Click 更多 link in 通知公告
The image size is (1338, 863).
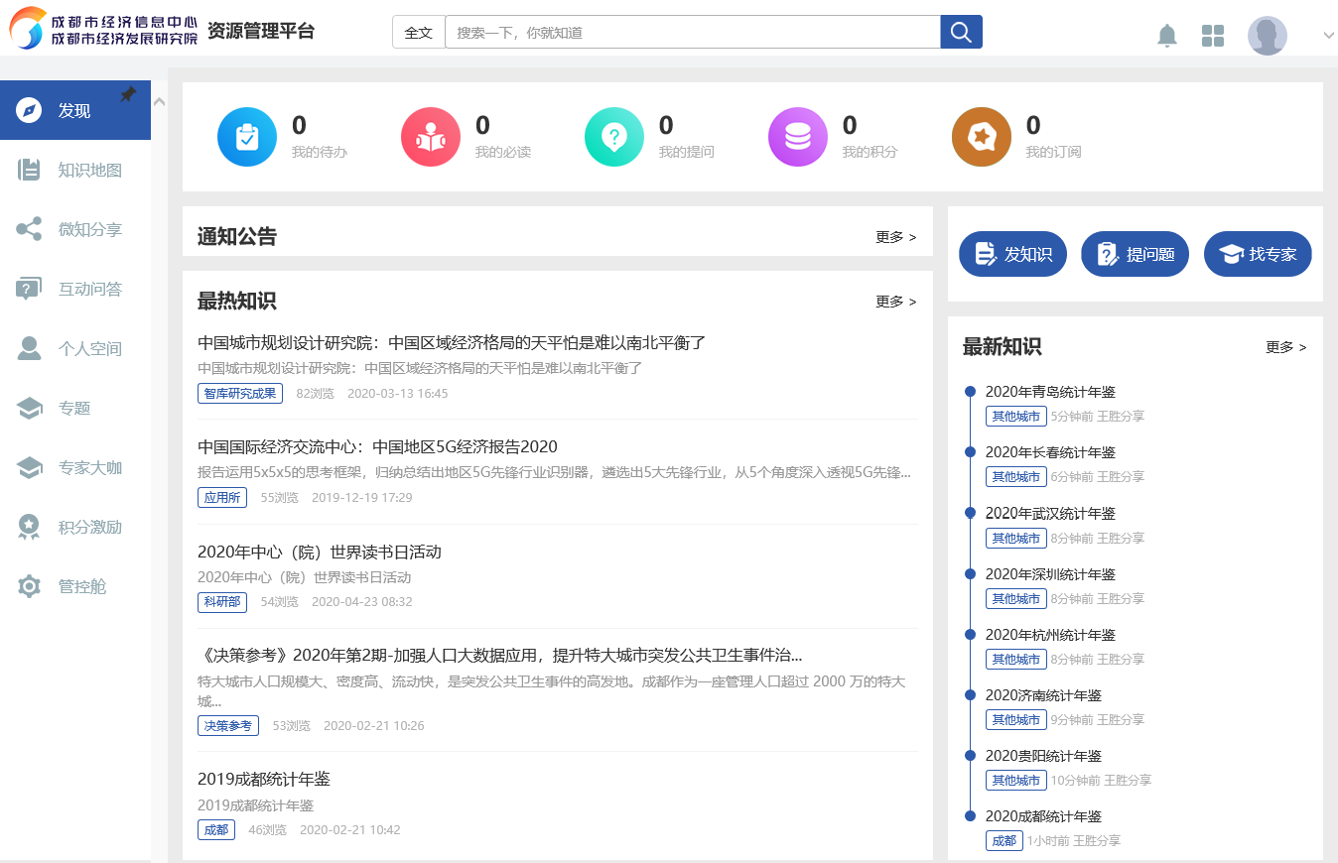click(896, 237)
